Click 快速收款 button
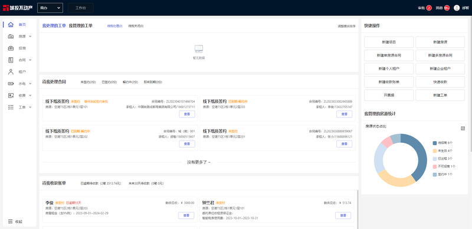Screen dimensions: 472x229 click(440, 82)
